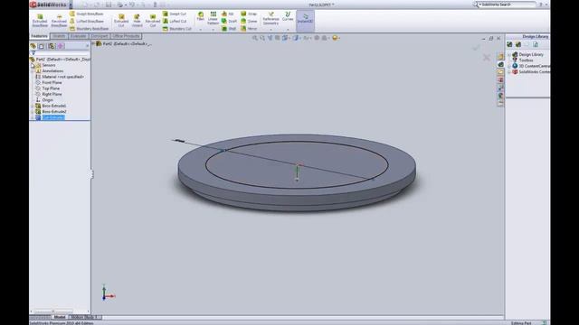Switch to the Sketch tab
This screenshot has height=325, width=579.
[x=59, y=36]
